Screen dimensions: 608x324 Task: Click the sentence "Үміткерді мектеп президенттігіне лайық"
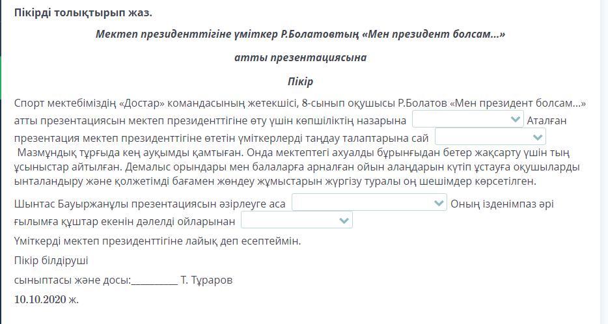pyautogui.click(x=157, y=241)
